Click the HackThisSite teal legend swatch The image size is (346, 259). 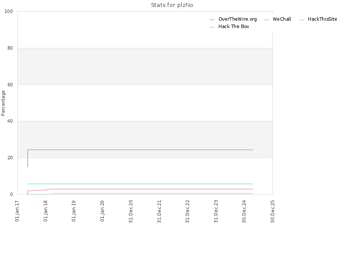coord(301,20)
